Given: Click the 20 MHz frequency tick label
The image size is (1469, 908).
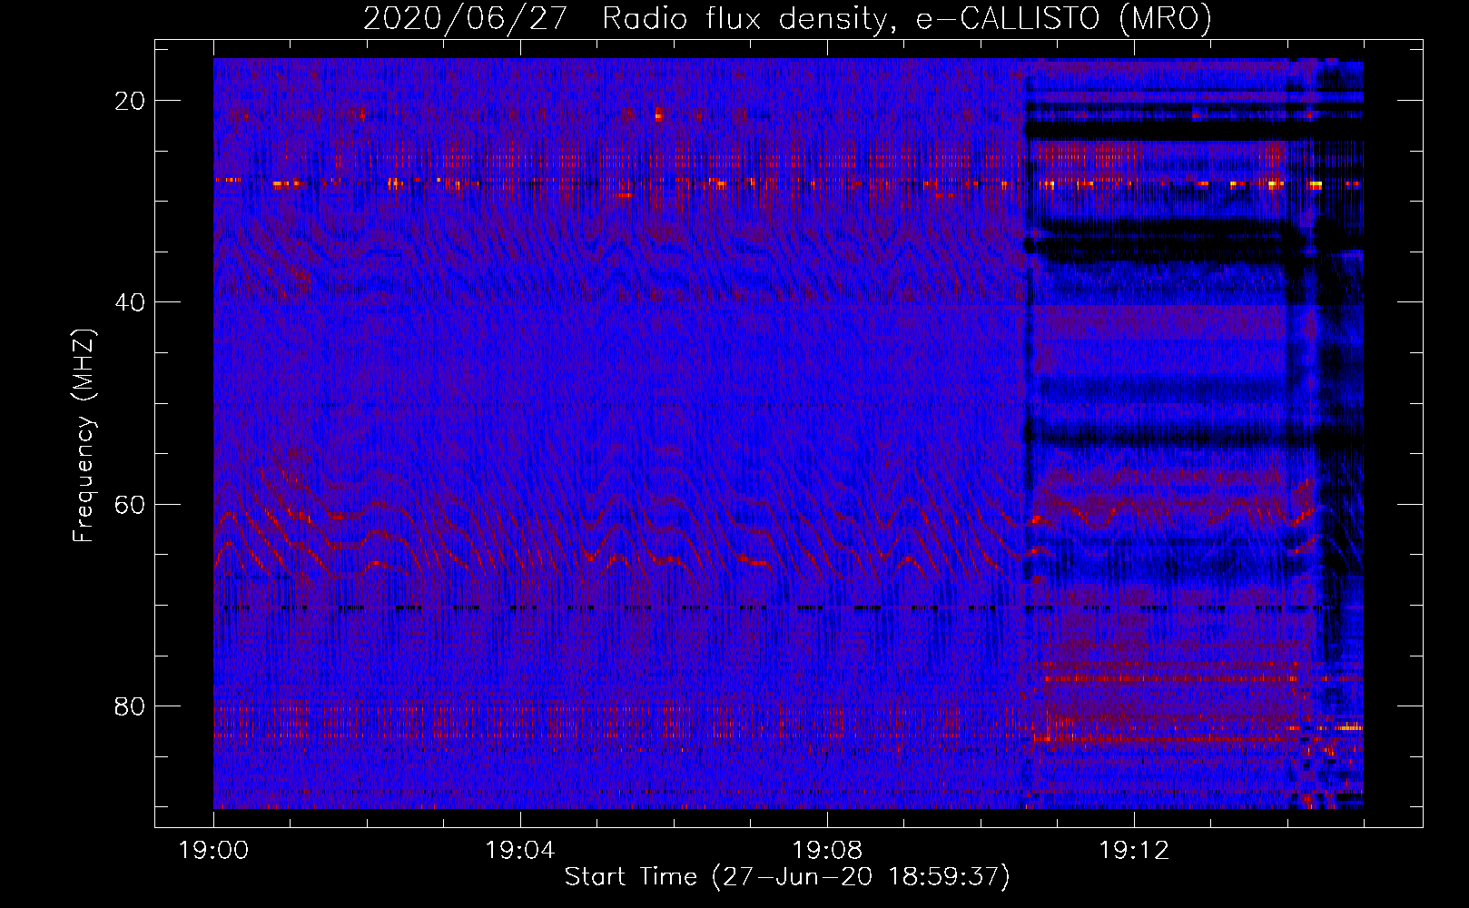Looking at the screenshot, I should [130, 101].
